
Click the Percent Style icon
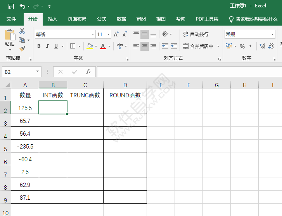[x=242, y=46]
